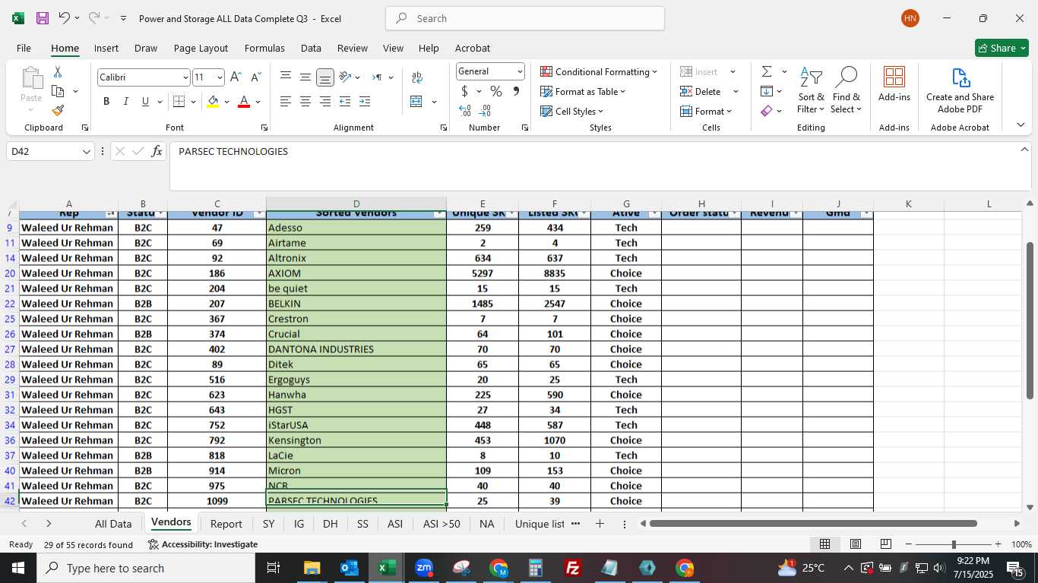Toggle Middle Align
1038x583 pixels.
point(305,77)
